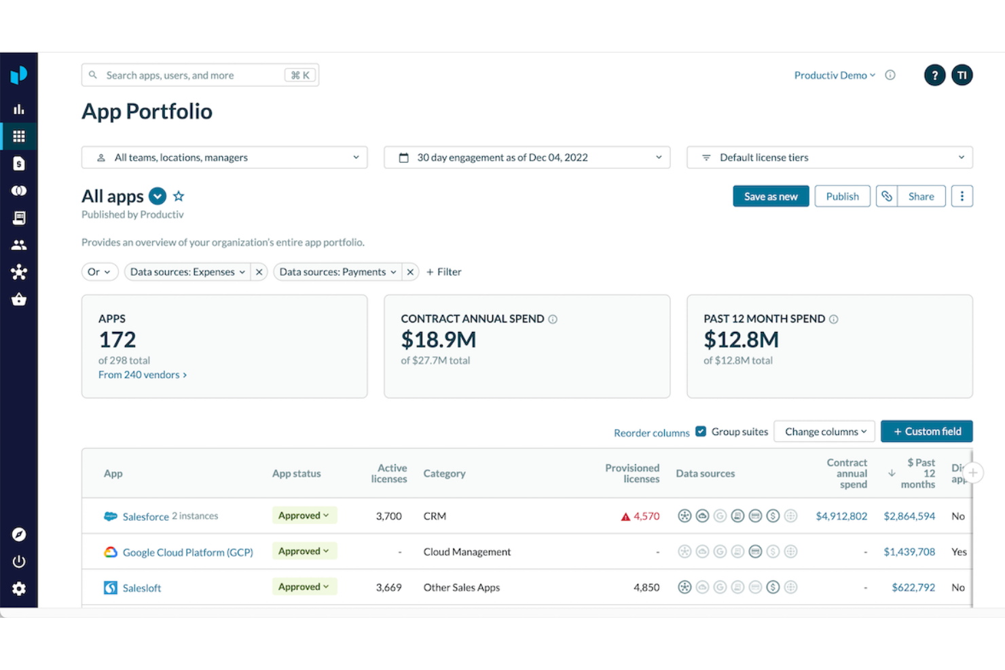
Task: Click the warning triangle beside 4,570 provisioned licenses
Action: (x=625, y=516)
